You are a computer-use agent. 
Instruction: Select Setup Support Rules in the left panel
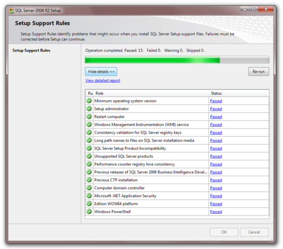coord(31,50)
